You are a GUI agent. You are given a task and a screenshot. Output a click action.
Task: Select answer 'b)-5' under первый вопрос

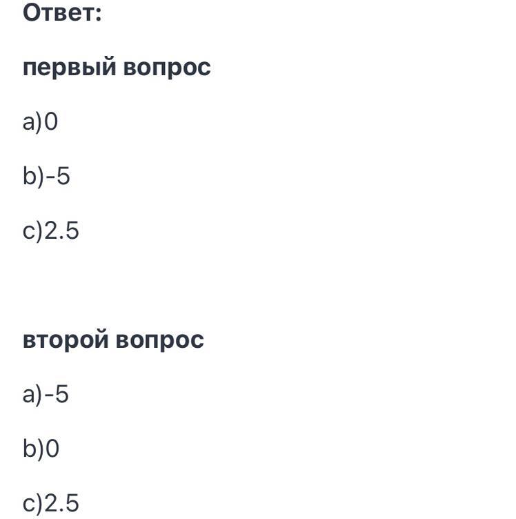point(46,177)
